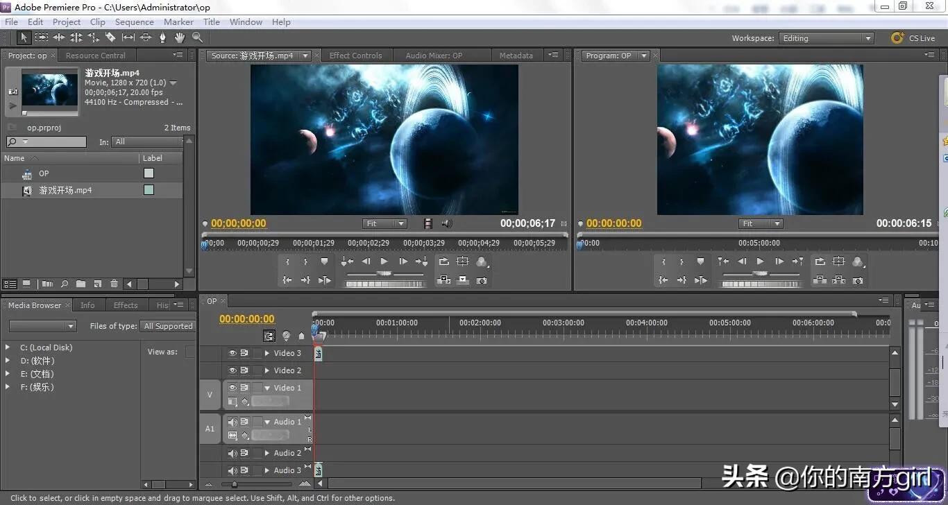Toggle Video 3 track lock box

pyautogui.click(x=257, y=353)
